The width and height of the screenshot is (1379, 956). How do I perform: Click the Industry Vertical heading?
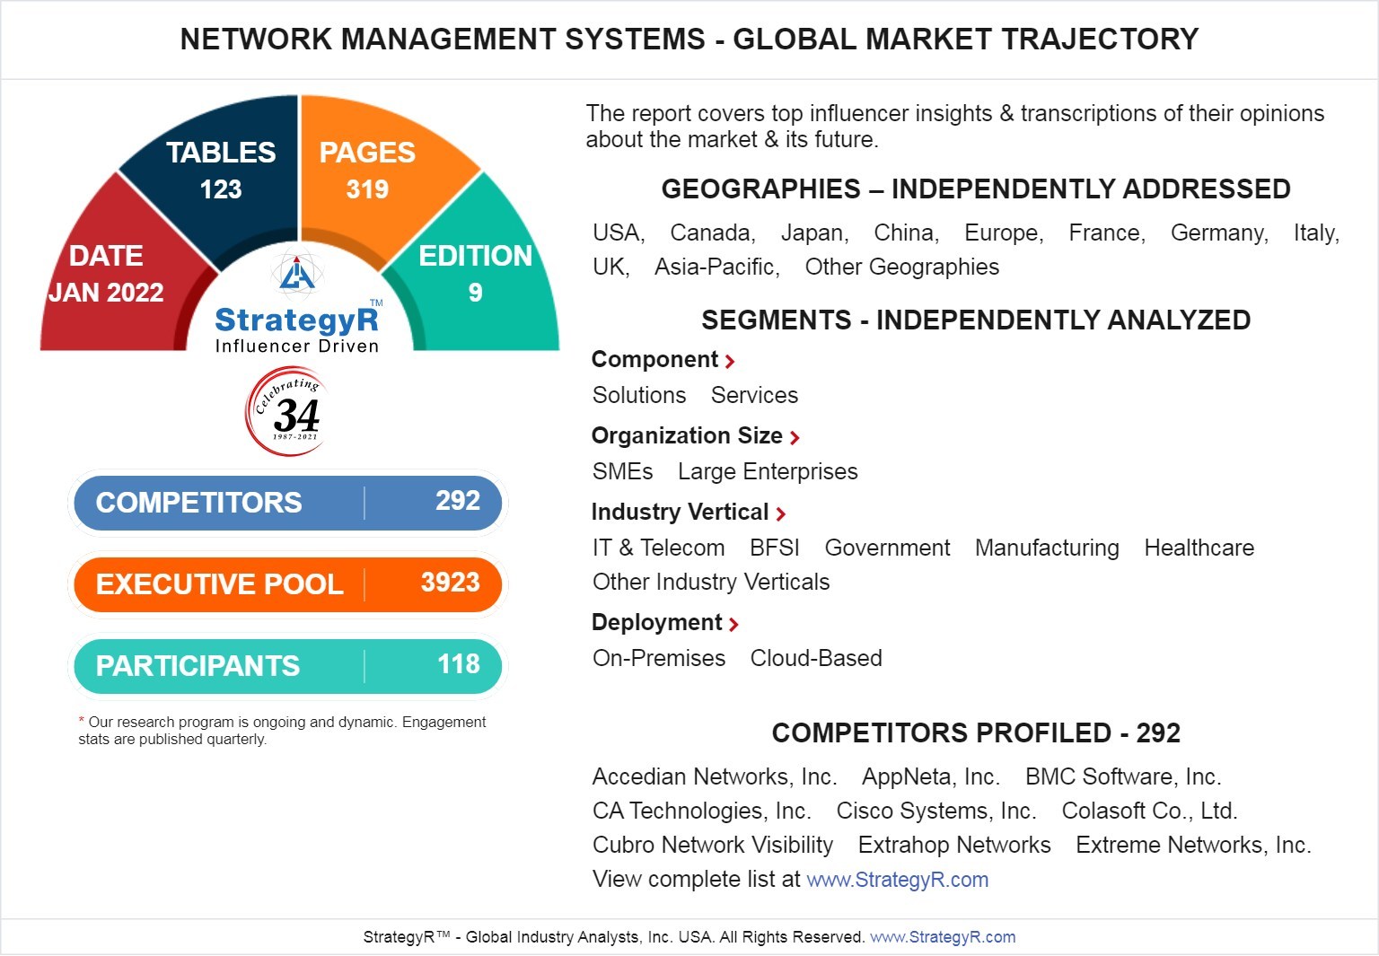(680, 513)
